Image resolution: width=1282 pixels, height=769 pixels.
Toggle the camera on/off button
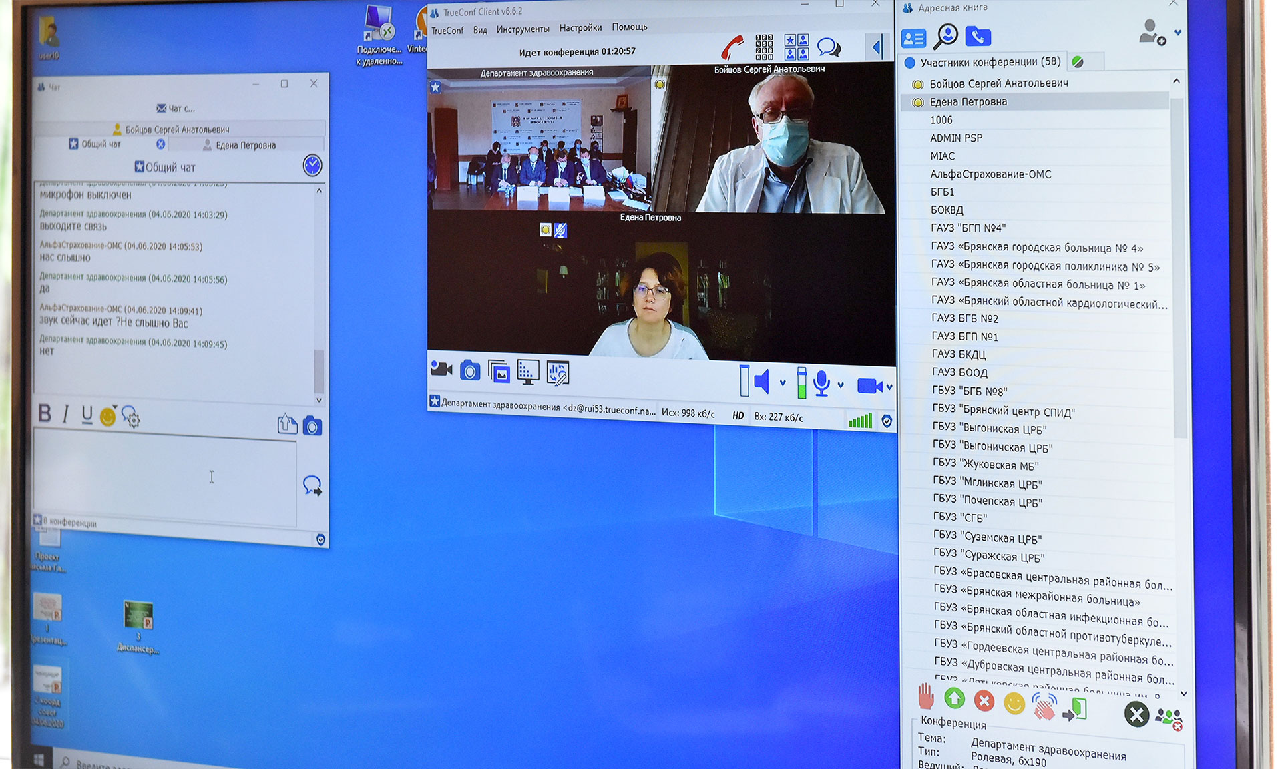pyautogui.click(x=869, y=386)
